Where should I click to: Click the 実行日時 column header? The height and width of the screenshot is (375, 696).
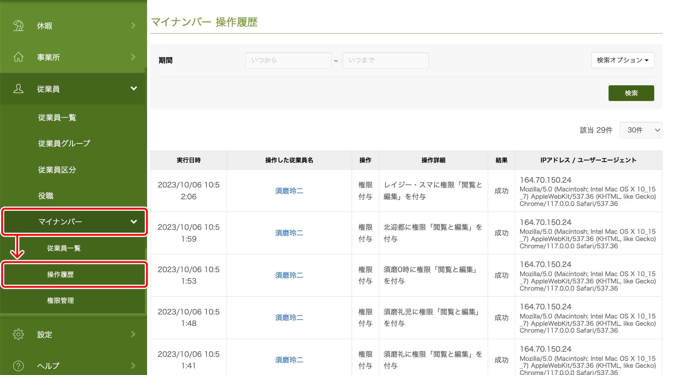coord(189,160)
